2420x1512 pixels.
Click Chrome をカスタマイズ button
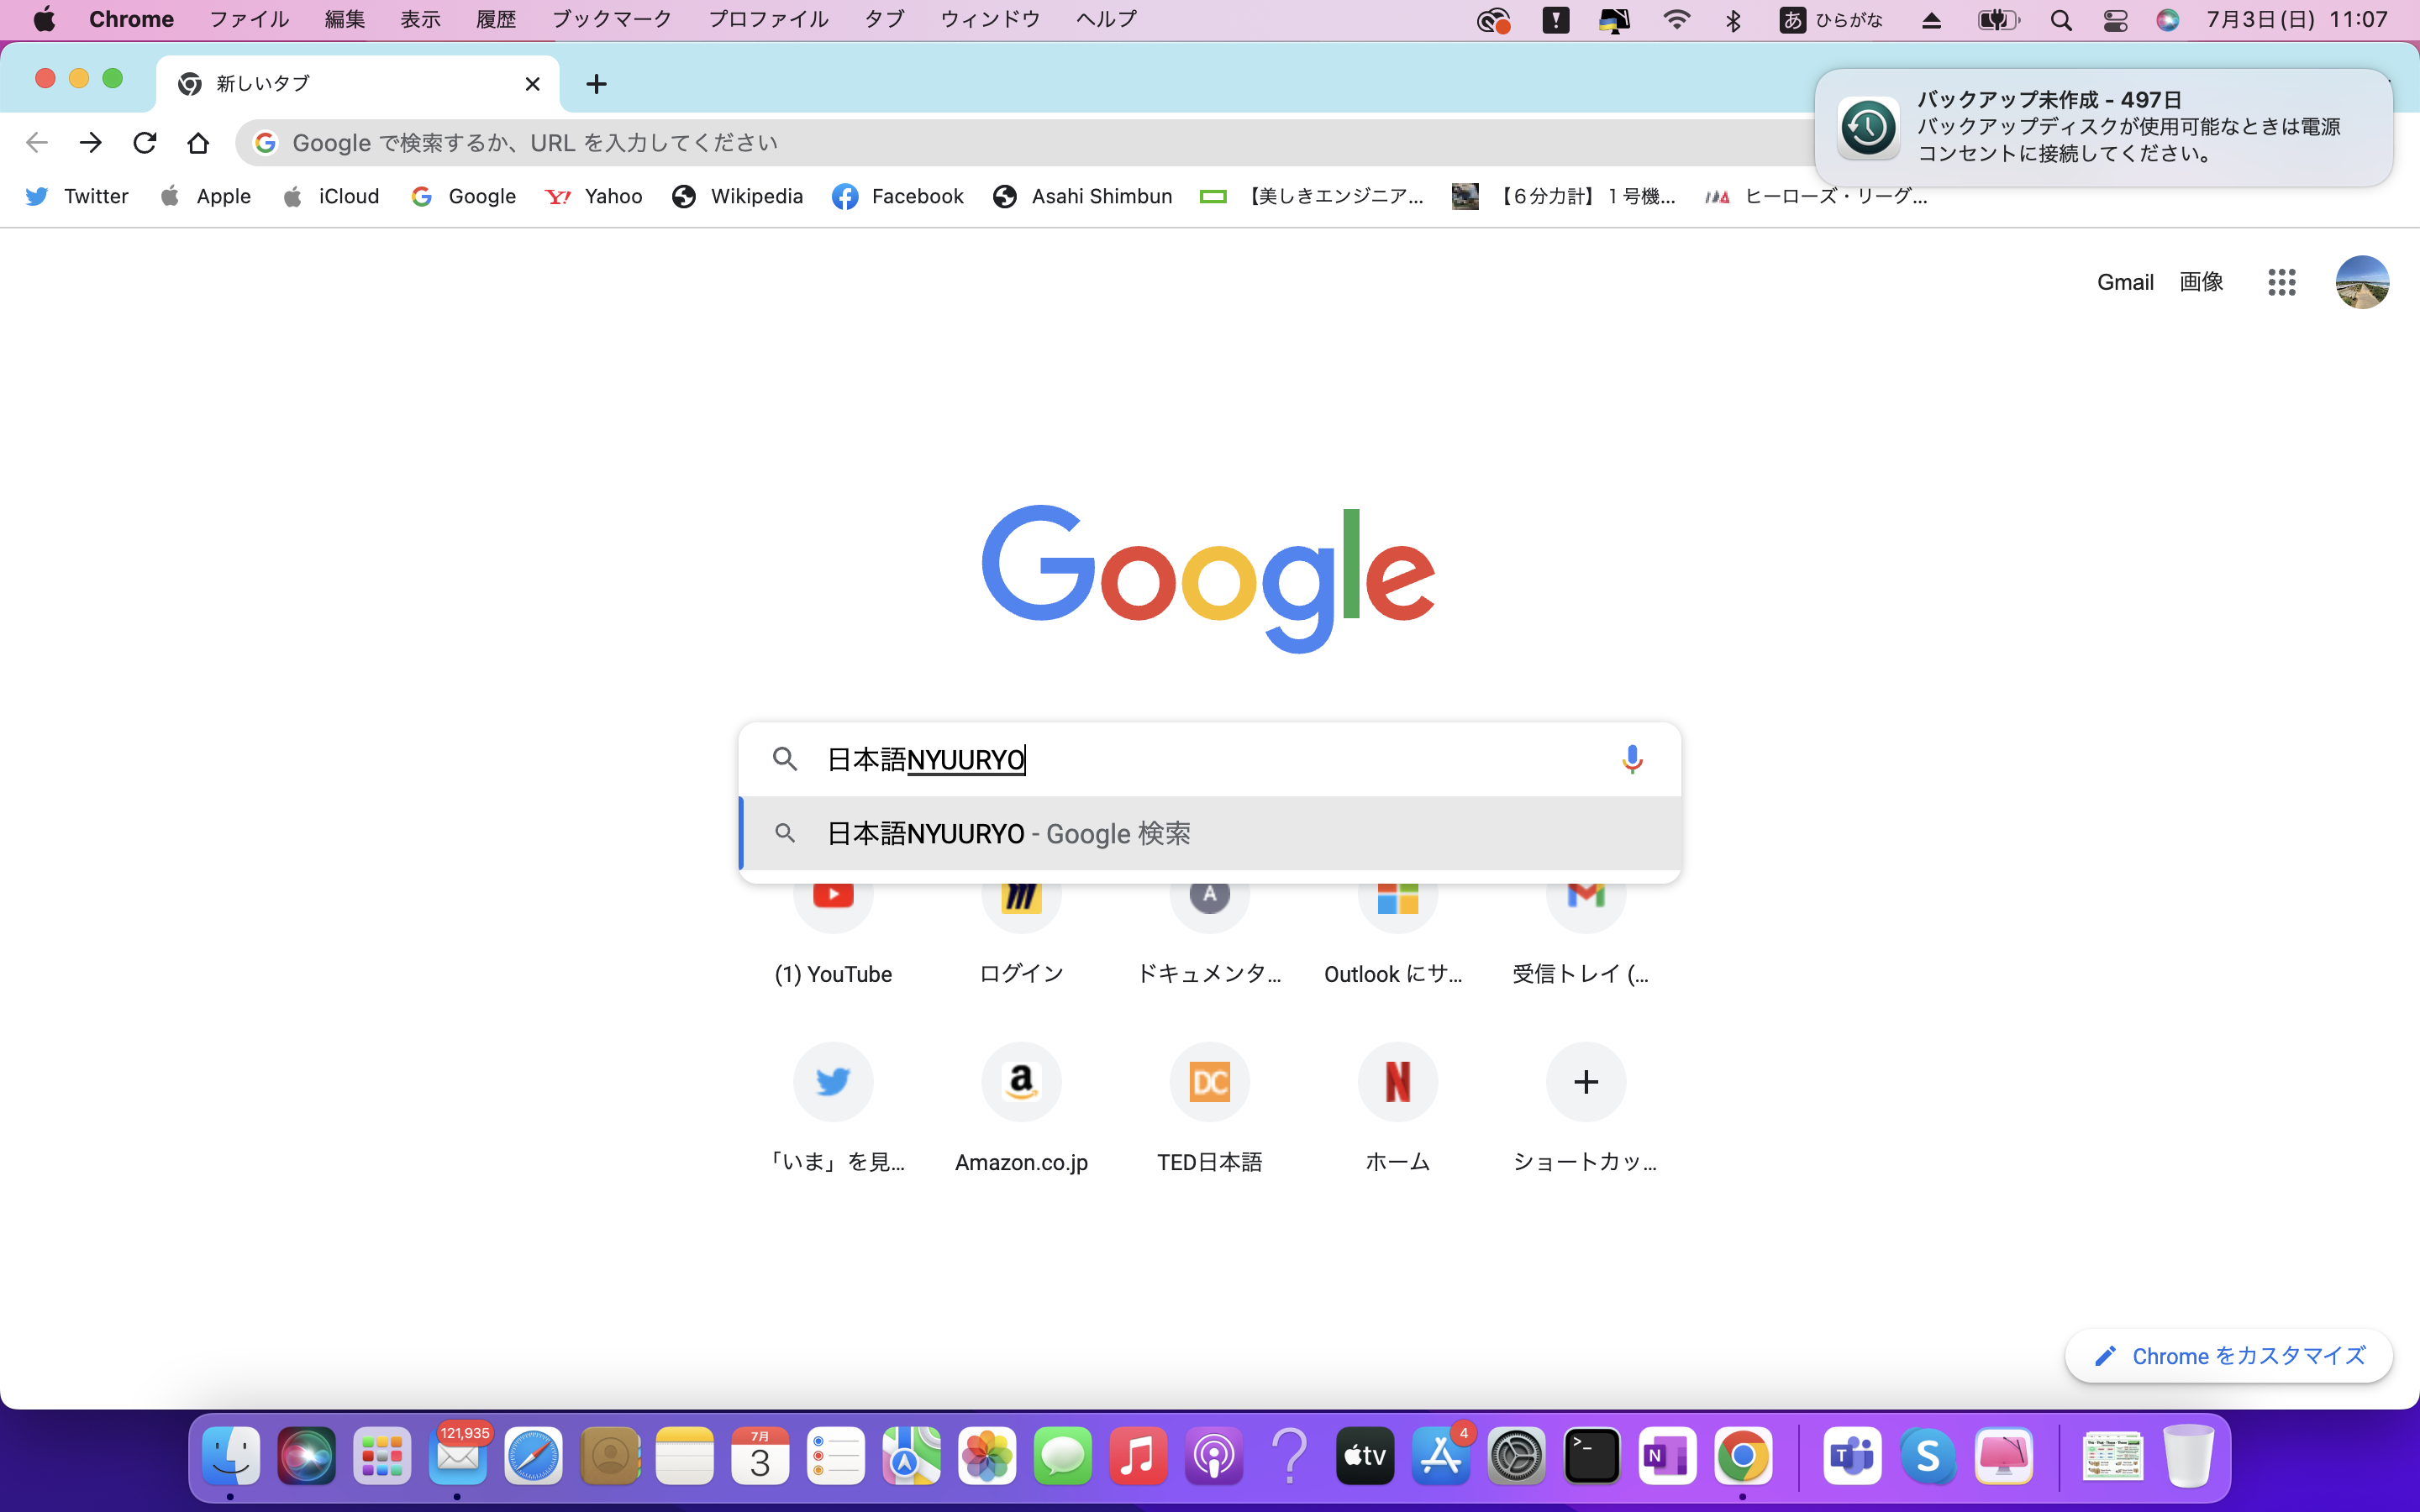coord(2228,1356)
